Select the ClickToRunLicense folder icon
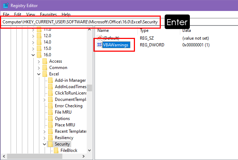 (x=50, y=93)
